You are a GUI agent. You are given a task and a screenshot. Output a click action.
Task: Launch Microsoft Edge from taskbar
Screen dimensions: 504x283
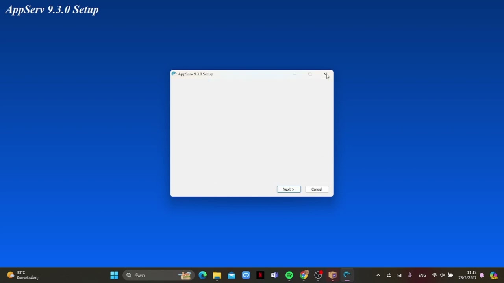tap(202, 275)
